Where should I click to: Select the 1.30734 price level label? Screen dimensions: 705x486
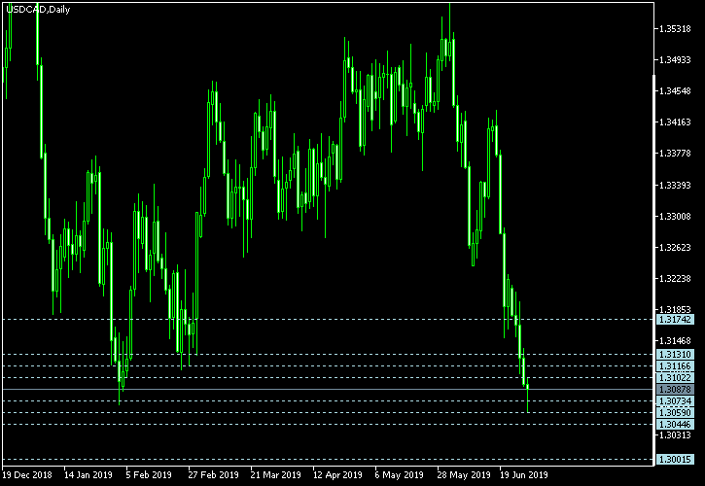click(x=675, y=401)
